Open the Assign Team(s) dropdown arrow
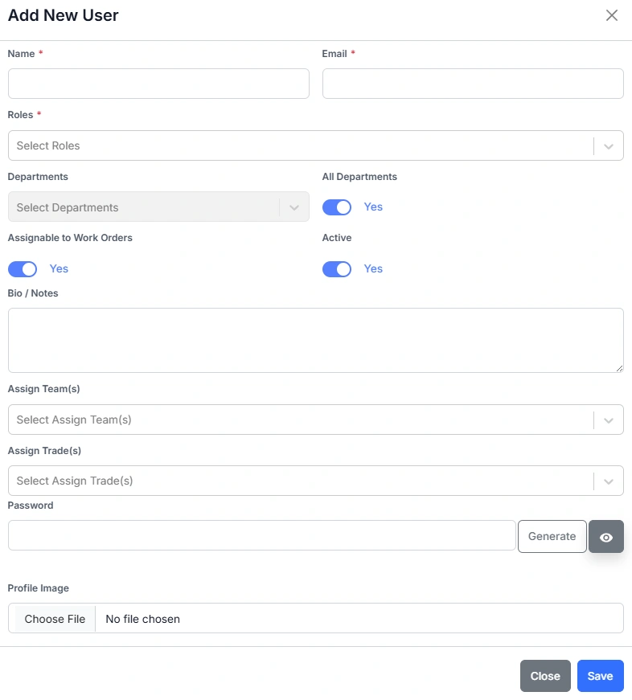The image size is (632, 700). click(609, 420)
